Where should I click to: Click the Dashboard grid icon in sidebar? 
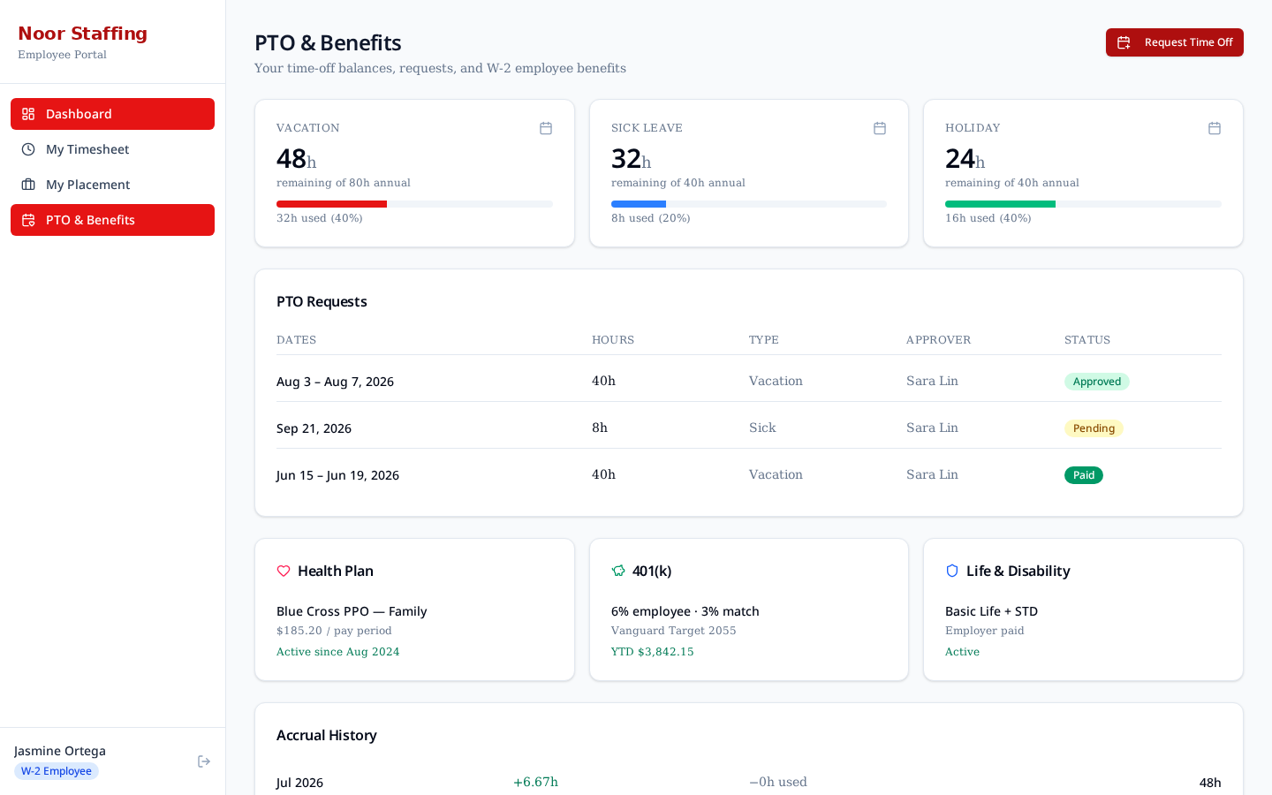(28, 114)
